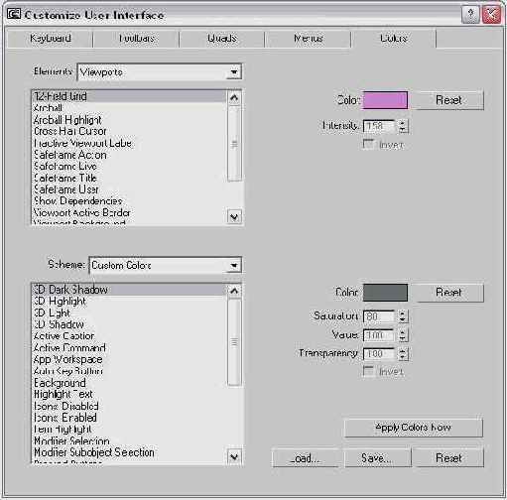
Task: Select 'Active Command' list item
Action: [x=129, y=347]
